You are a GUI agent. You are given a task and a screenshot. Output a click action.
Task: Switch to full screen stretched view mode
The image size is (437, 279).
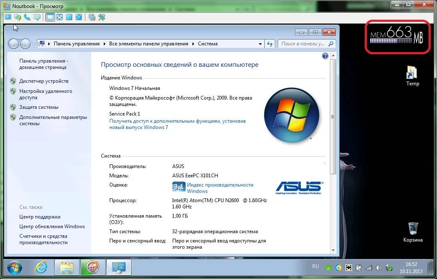tap(79, 17)
